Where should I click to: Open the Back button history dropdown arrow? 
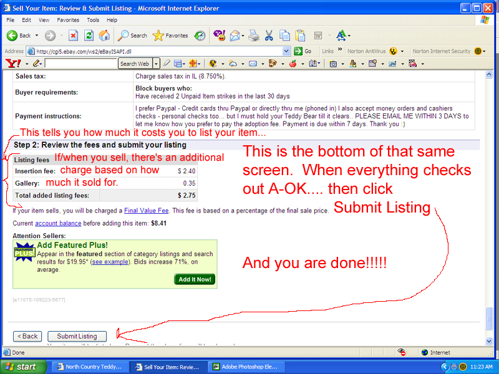click(36, 36)
